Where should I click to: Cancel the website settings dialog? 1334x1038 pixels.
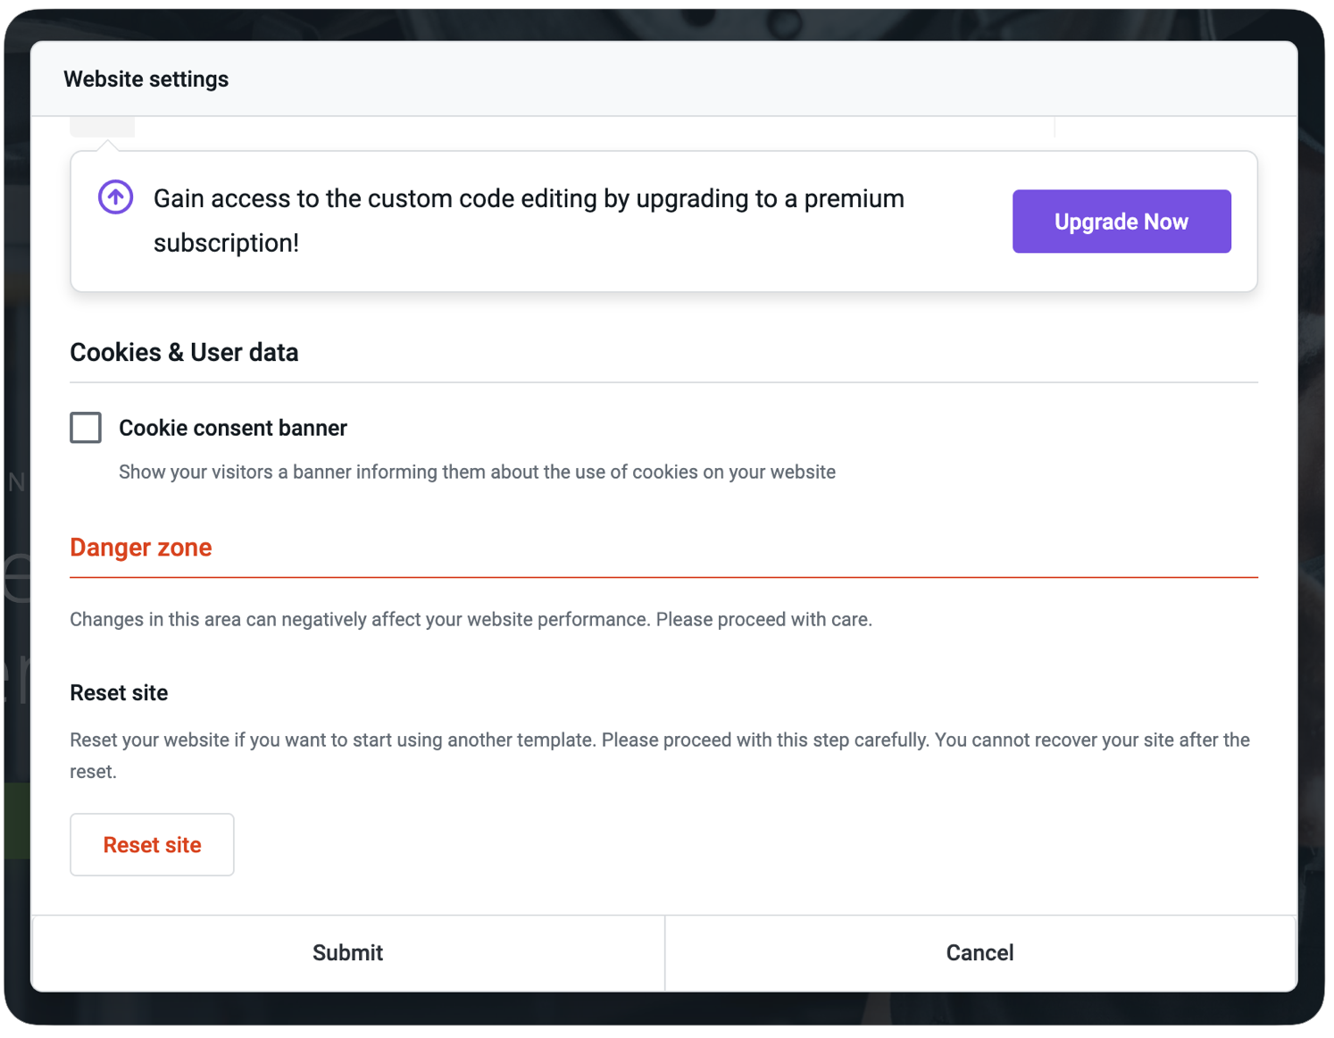click(x=980, y=953)
